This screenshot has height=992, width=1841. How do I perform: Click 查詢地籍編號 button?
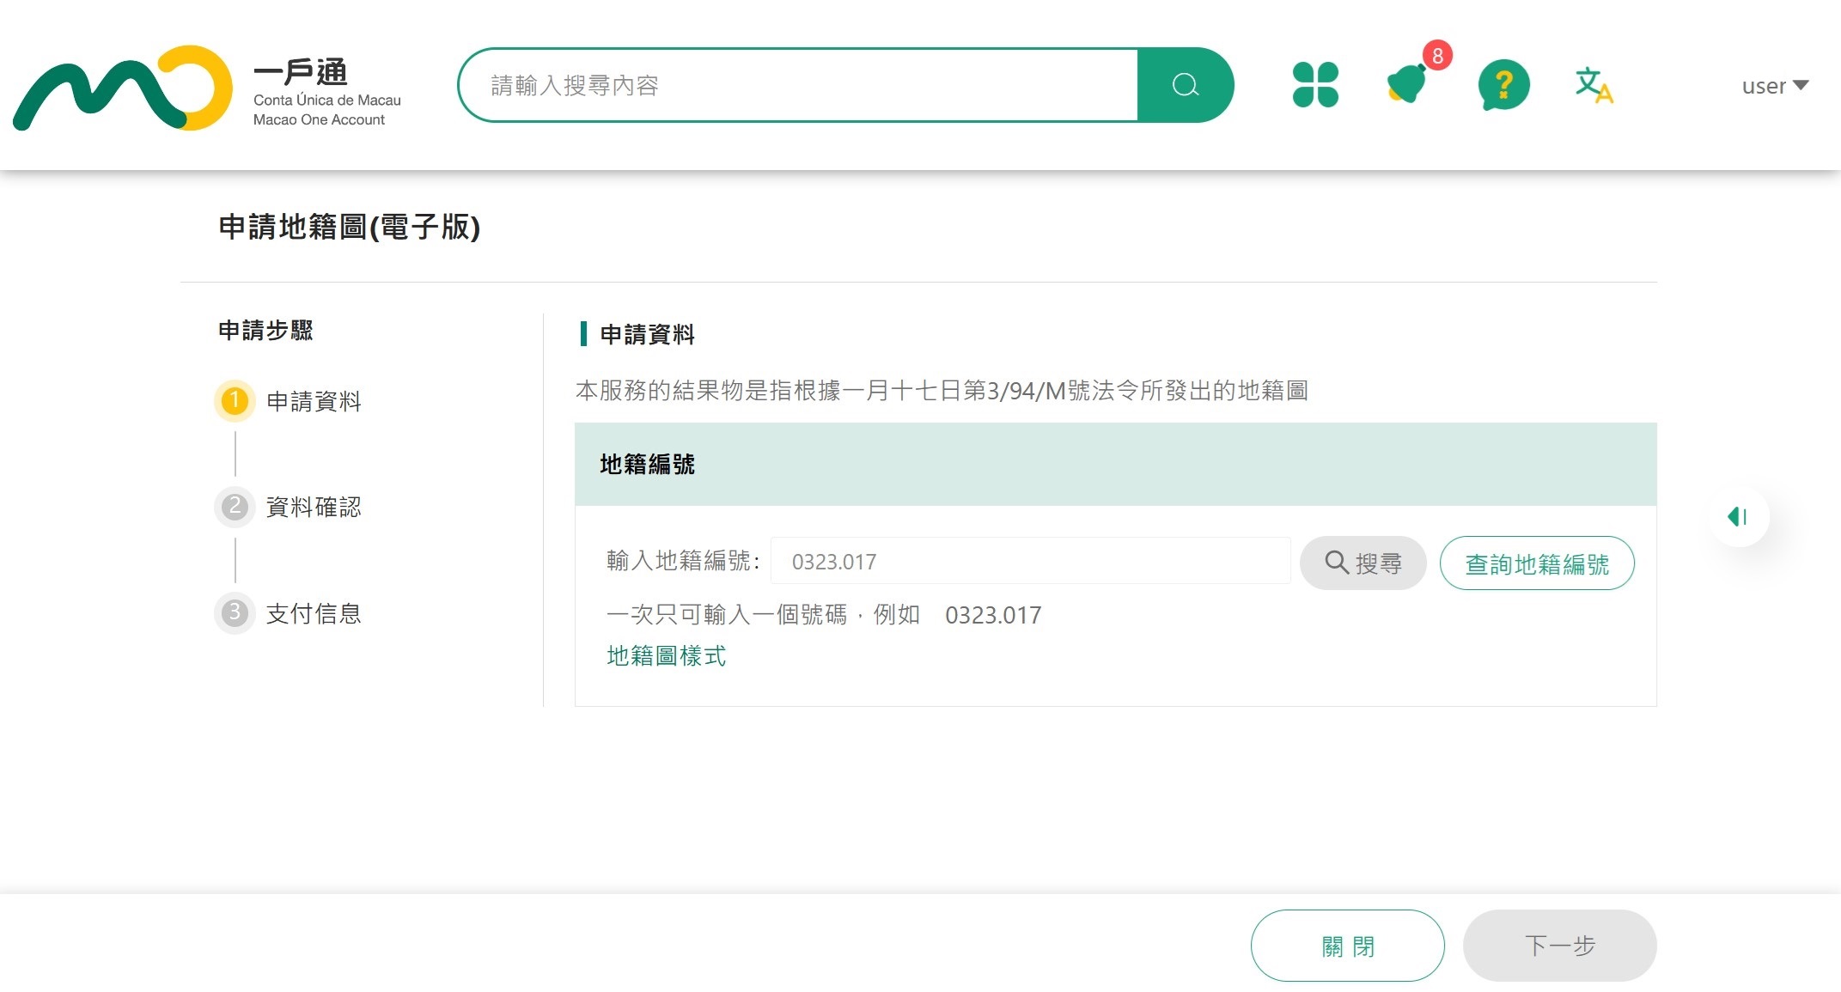point(1536,563)
